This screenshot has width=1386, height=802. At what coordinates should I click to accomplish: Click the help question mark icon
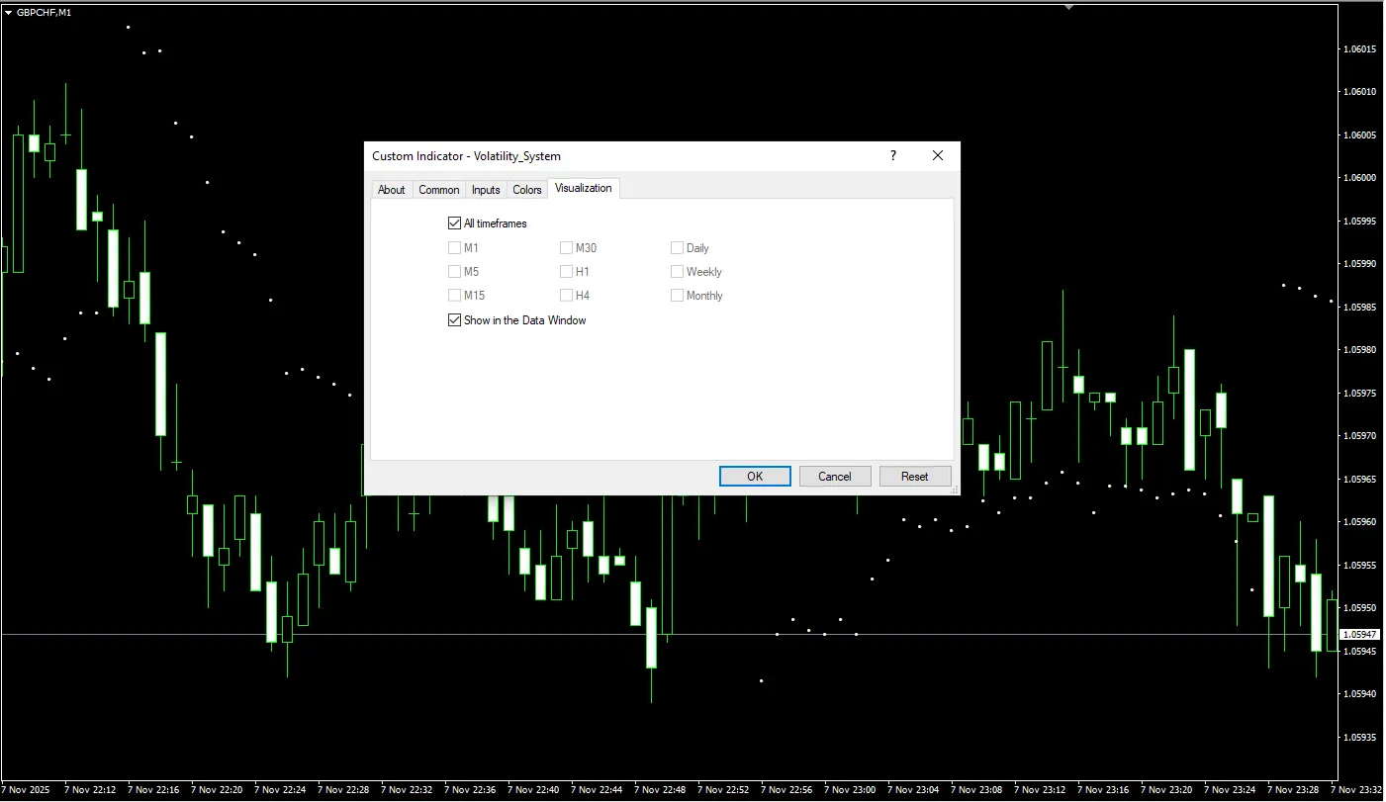[x=892, y=155]
